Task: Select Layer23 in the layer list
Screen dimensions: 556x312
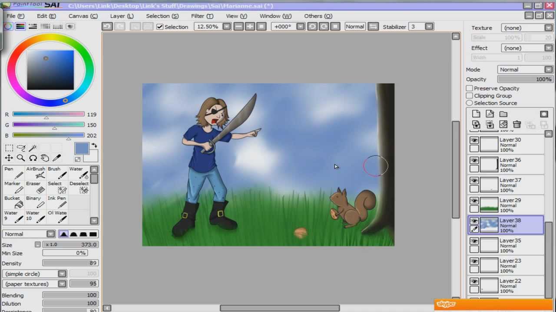Action: [x=506, y=266]
